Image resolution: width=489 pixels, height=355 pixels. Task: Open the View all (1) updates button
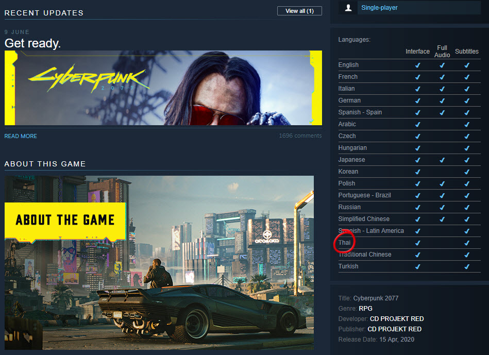(x=299, y=11)
